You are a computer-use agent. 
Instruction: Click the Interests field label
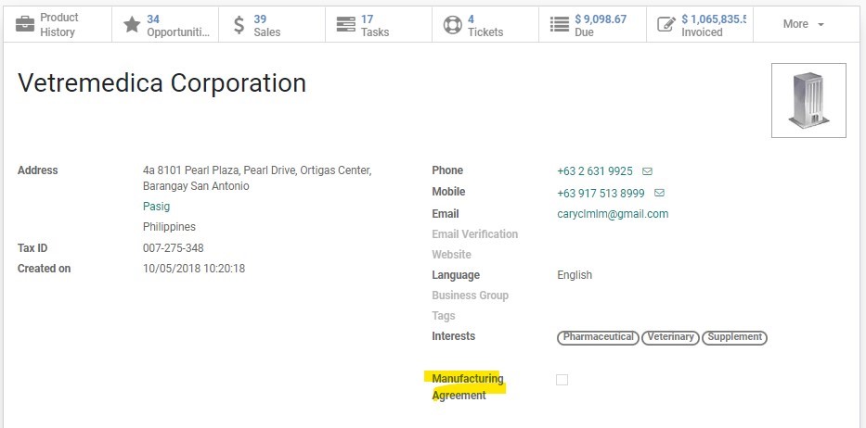[x=454, y=336]
